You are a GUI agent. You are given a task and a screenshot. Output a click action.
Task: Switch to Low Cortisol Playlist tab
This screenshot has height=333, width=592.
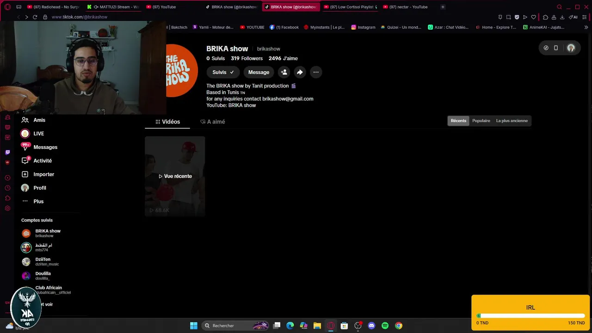click(351, 7)
